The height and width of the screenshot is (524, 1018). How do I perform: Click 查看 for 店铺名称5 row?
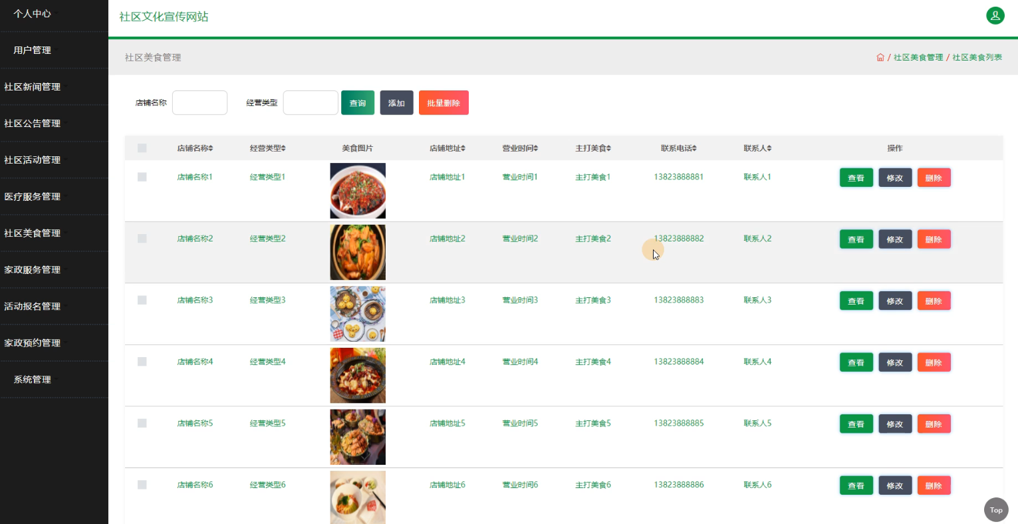(x=856, y=424)
